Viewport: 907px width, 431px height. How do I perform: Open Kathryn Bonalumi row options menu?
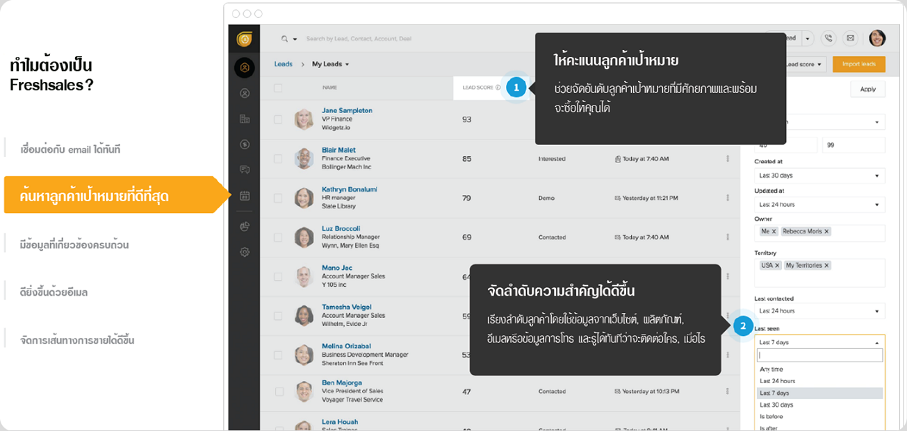click(x=728, y=198)
